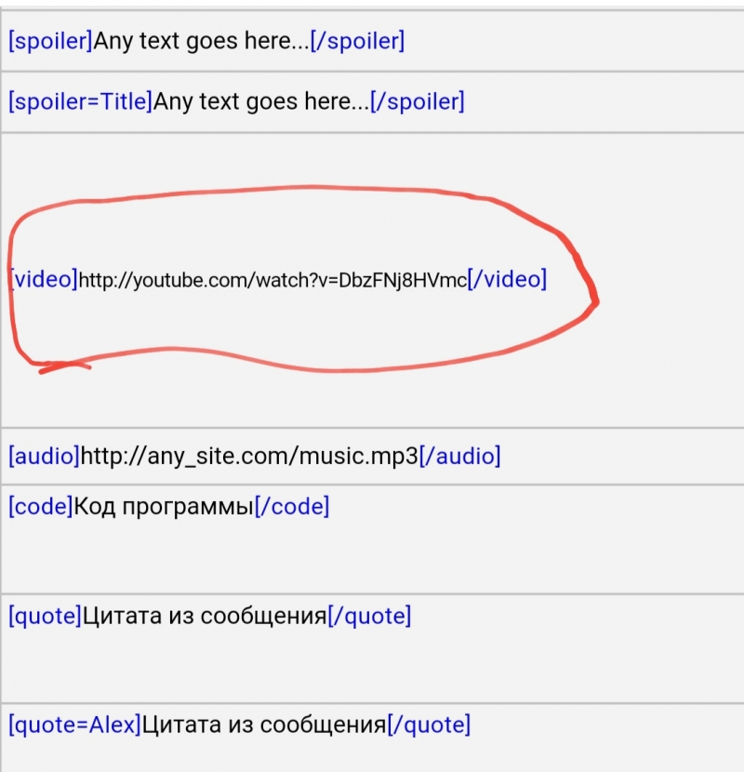Click the opening [audio] tag
This screenshot has height=772, width=744.
(x=44, y=456)
